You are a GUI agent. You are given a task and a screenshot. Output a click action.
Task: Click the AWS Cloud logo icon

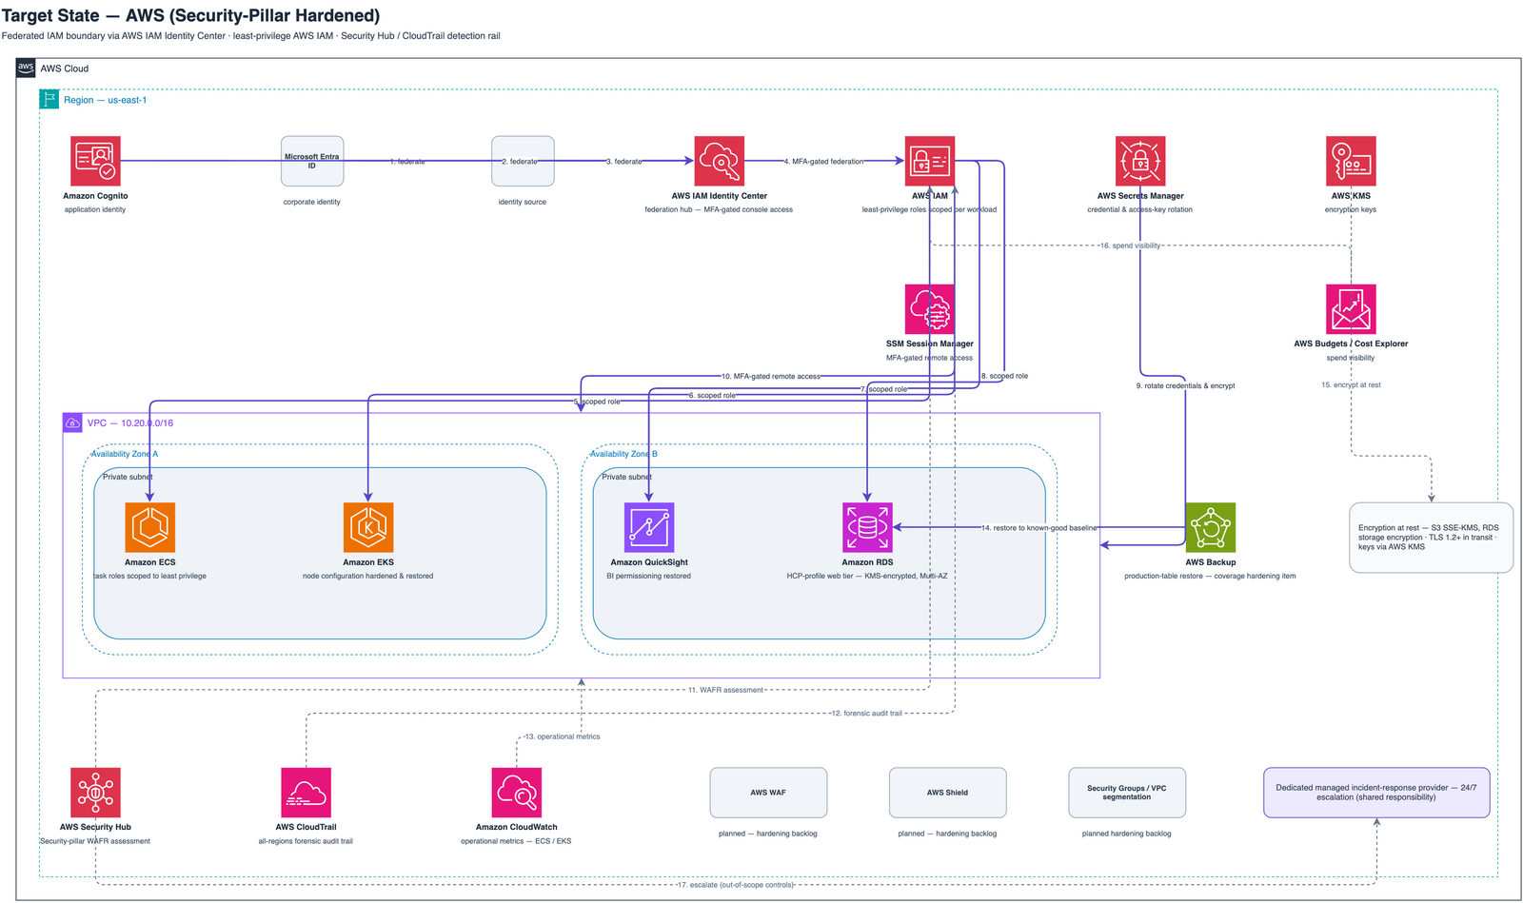(x=26, y=68)
